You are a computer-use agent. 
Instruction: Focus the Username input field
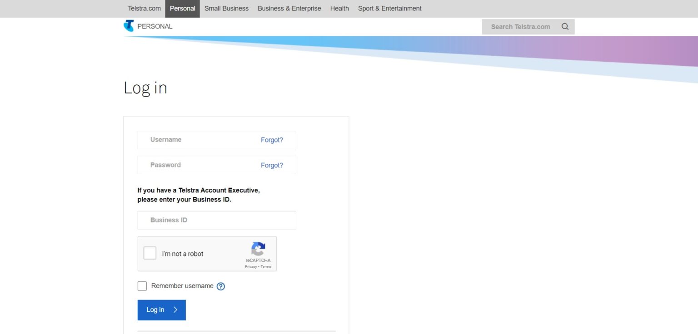pyautogui.click(x=217, y=140)
